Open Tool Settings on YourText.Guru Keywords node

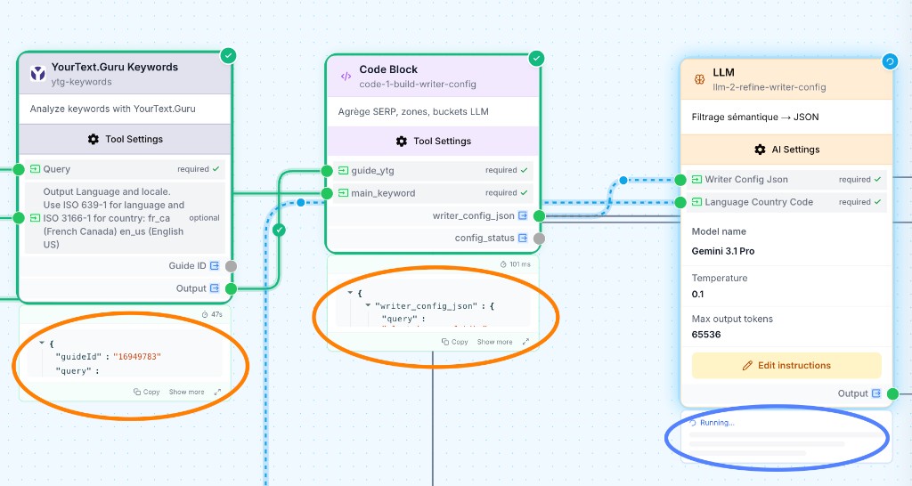pyautogui.click(x=125, y=139)
